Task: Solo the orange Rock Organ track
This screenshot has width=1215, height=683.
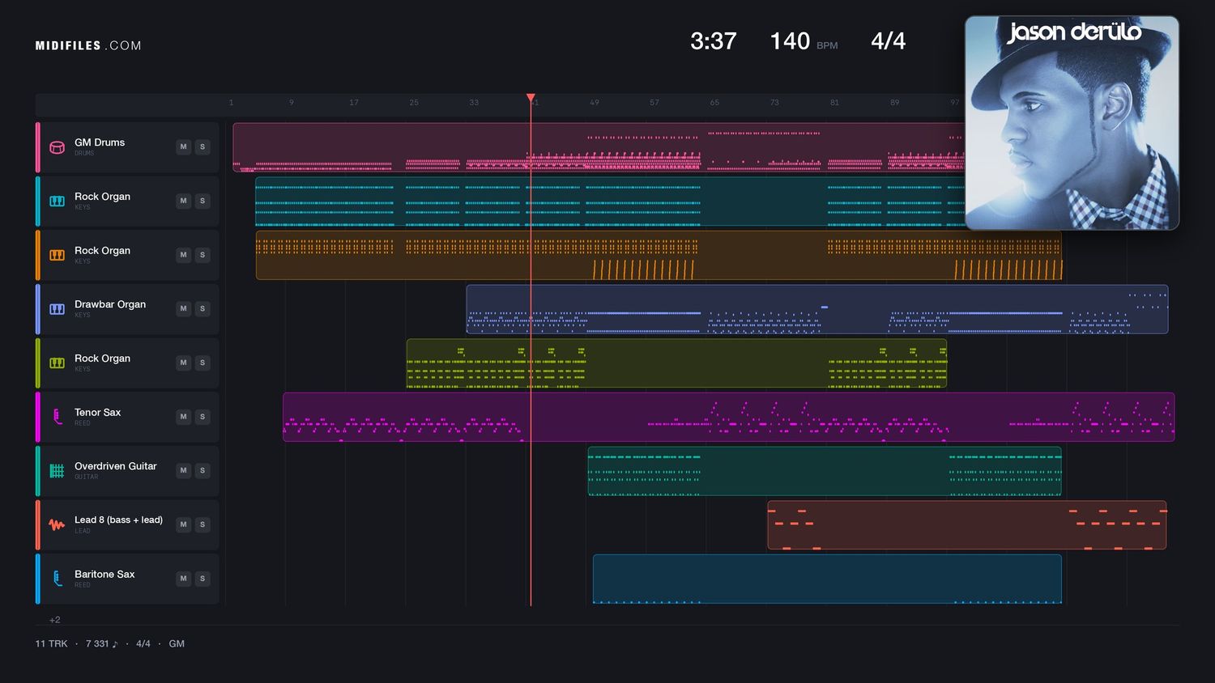Action: pos(202,255)
